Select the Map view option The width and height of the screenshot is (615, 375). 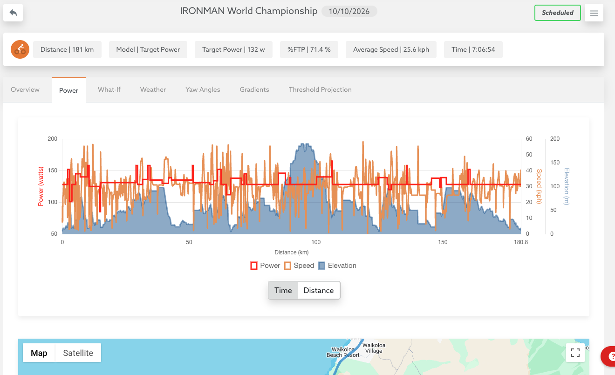(x=39, y=353)
